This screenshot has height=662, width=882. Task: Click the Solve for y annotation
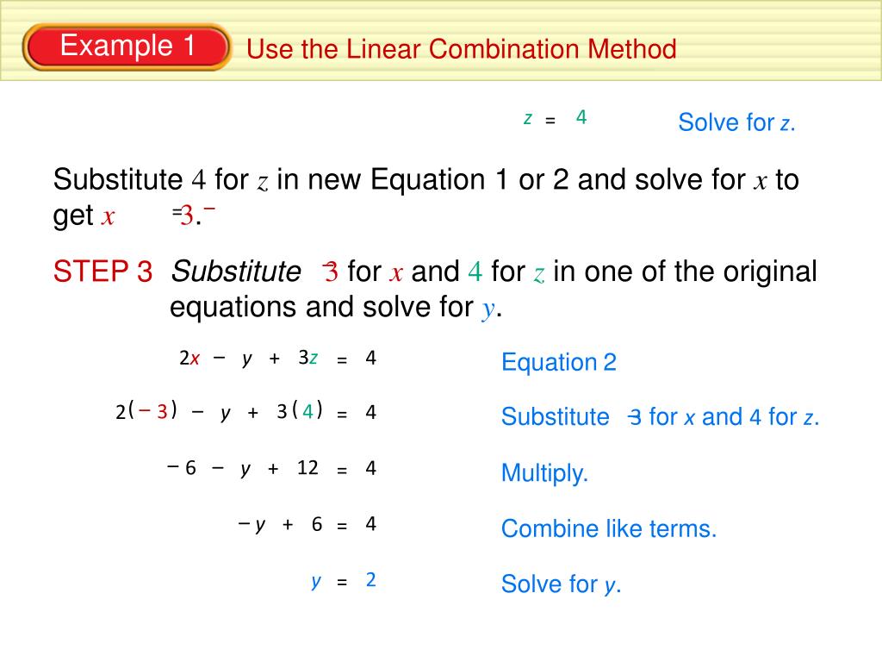click(x=561, y=584)
